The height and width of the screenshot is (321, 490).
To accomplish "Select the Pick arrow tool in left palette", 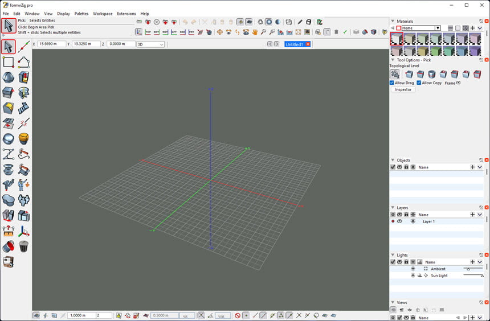I will point(9,47).
